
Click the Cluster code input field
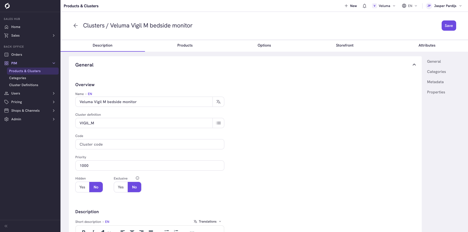tap(150, 144)
